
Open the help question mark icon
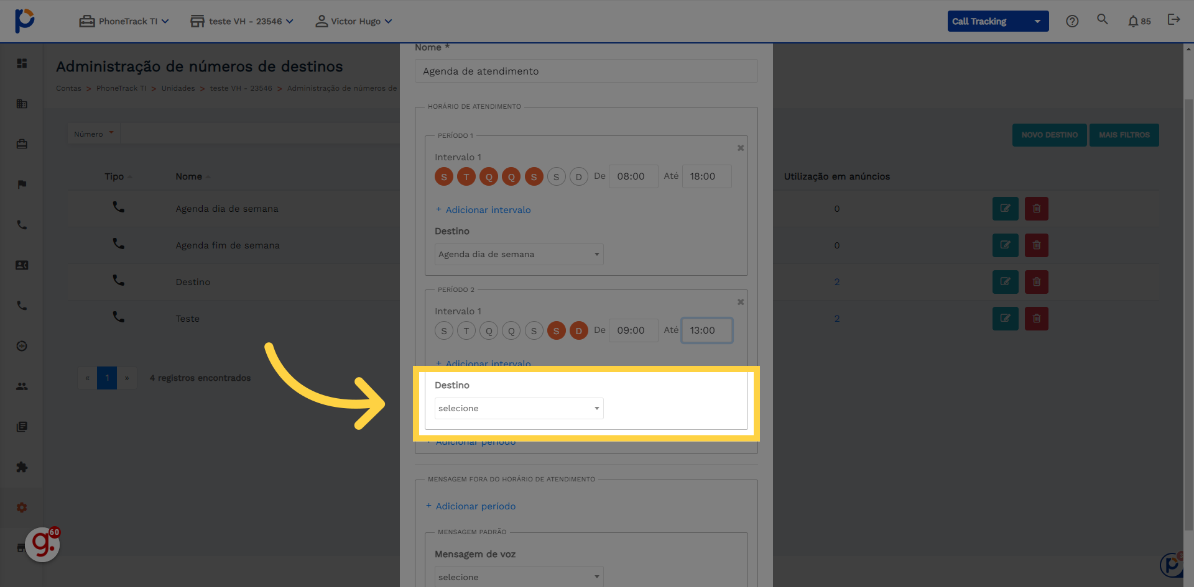1072,21
